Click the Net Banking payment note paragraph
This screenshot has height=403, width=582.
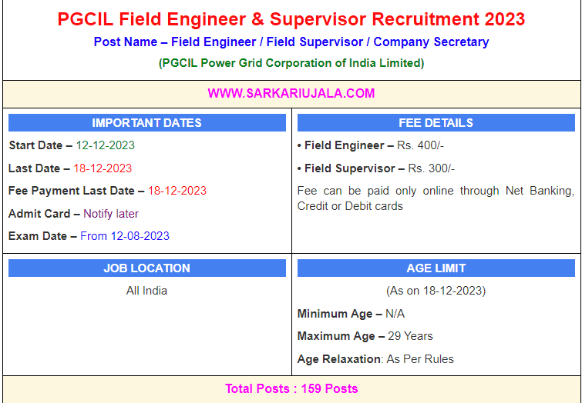click(436, 198)
